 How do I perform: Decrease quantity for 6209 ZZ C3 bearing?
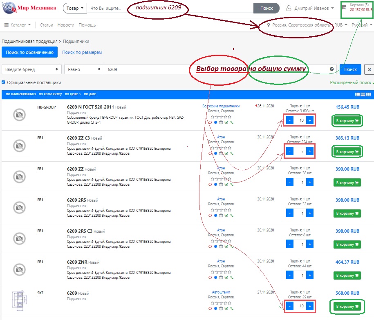(x=289, y=151)
